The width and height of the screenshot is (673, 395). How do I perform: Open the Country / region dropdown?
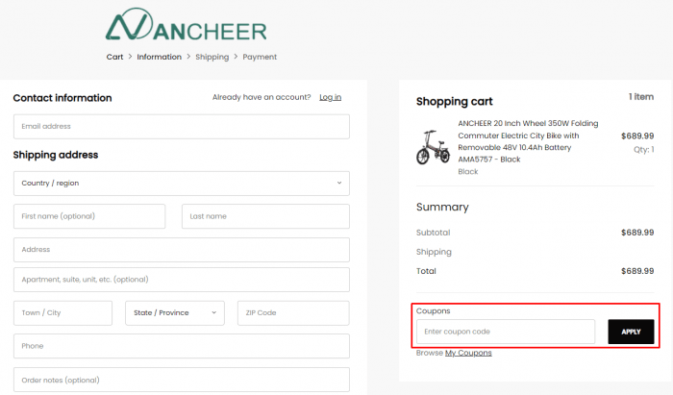pos(182,184)
